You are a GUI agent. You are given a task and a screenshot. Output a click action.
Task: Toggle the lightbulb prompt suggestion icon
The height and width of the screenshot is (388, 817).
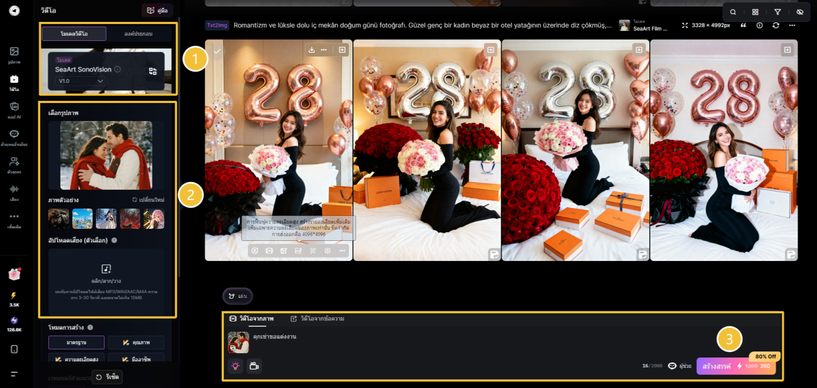pos(235,366)
